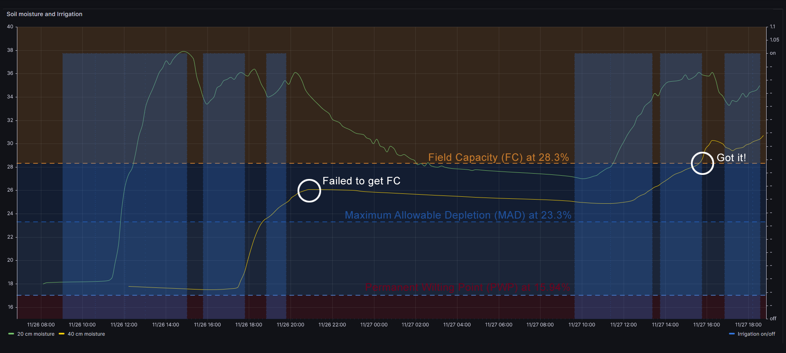Click the "Maximum Allowable Depletion (MAD)" threshold label
786x353 pixels.
point(458,215)
